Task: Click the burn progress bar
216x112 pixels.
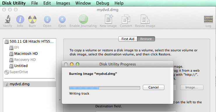Action: (105, 88)
